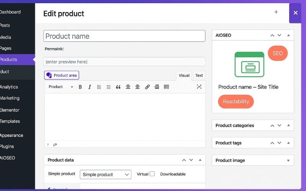Open Analytics in the sidebar

tap(9, 87)
